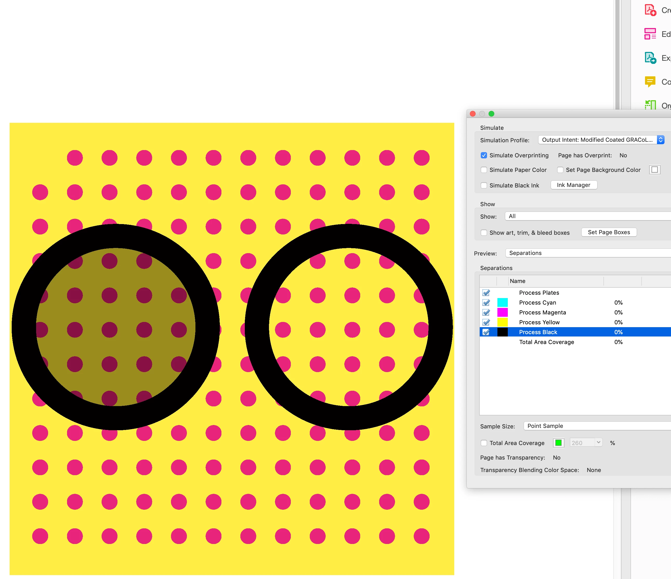Screen dimensions: 671x579
Task: Enable the Simulate Paper Color checkbox
Action: (484, 170)
